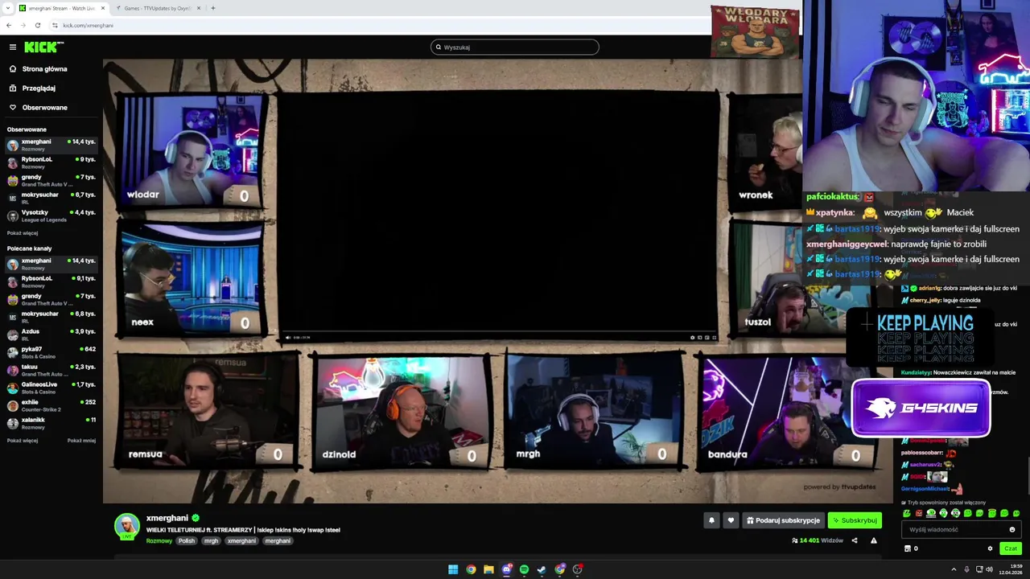1030x579 pixels.
Task: Open system volume speaker icon
Action: (989, 569)
